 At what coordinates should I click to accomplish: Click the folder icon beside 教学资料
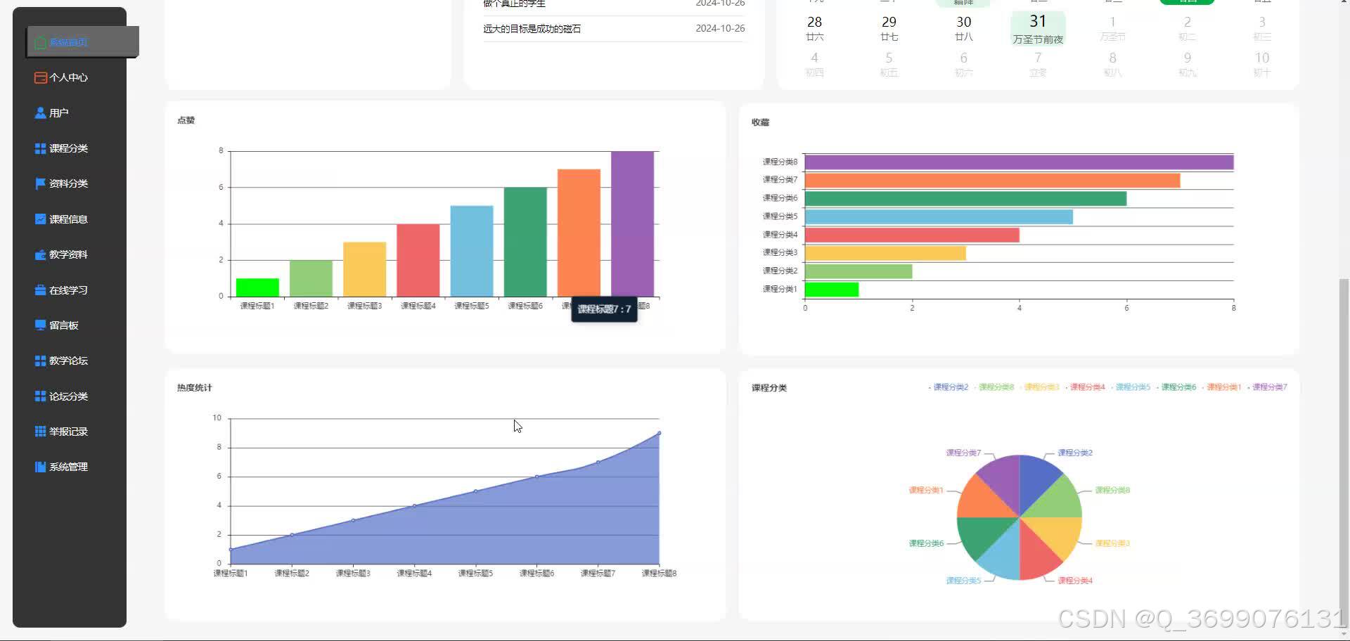[x=41, y=254]
